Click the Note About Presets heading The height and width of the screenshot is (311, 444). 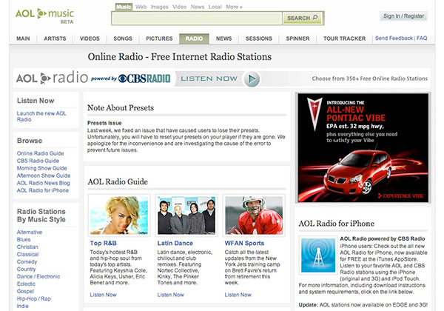pyautogui.click(x=121, y=107)
